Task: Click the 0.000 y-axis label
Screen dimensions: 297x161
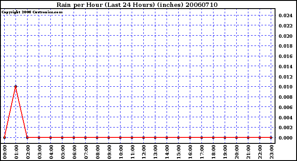Action: coord(285,138)
